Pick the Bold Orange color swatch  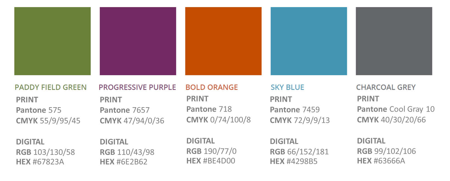pos(223,41)
